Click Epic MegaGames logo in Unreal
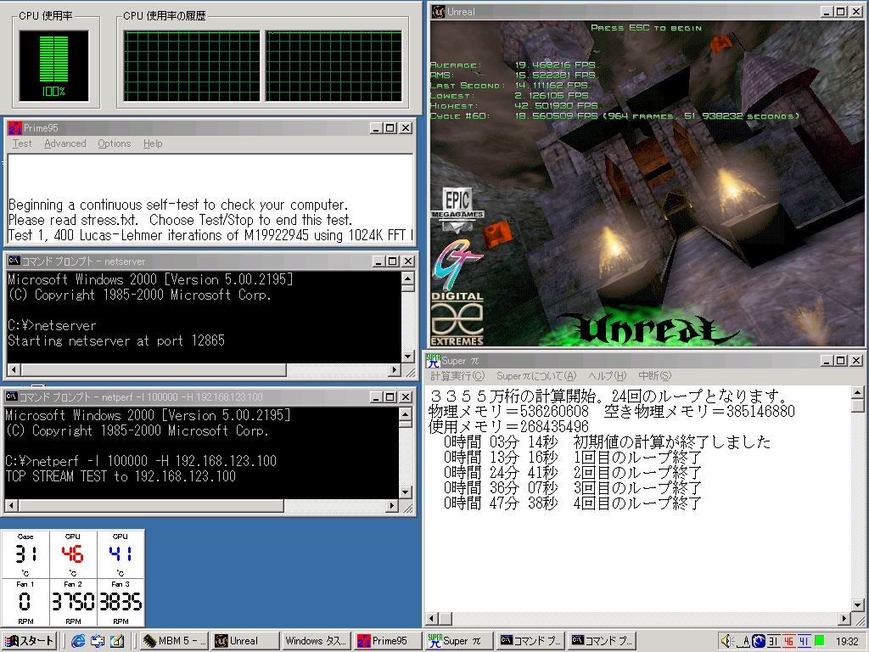Screen dimensions: 869x652 (x=457, y=211)
